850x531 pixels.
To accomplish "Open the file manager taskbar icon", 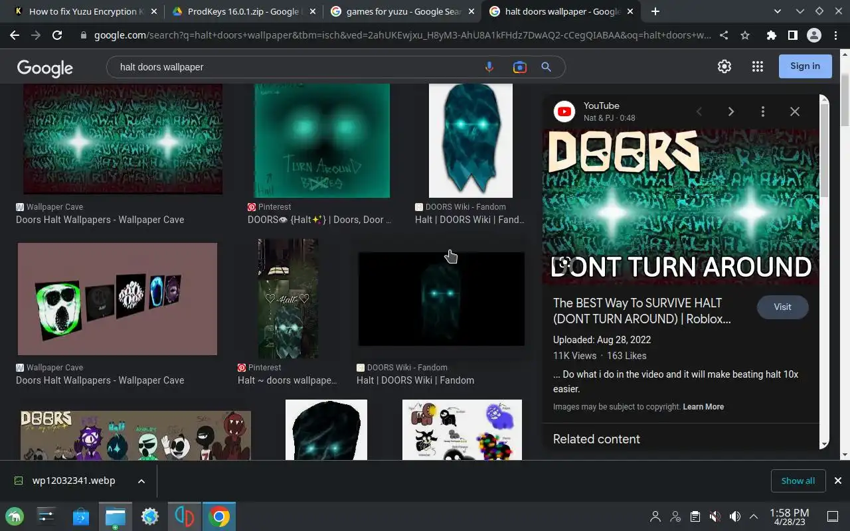I will click(x=116, y=516).
